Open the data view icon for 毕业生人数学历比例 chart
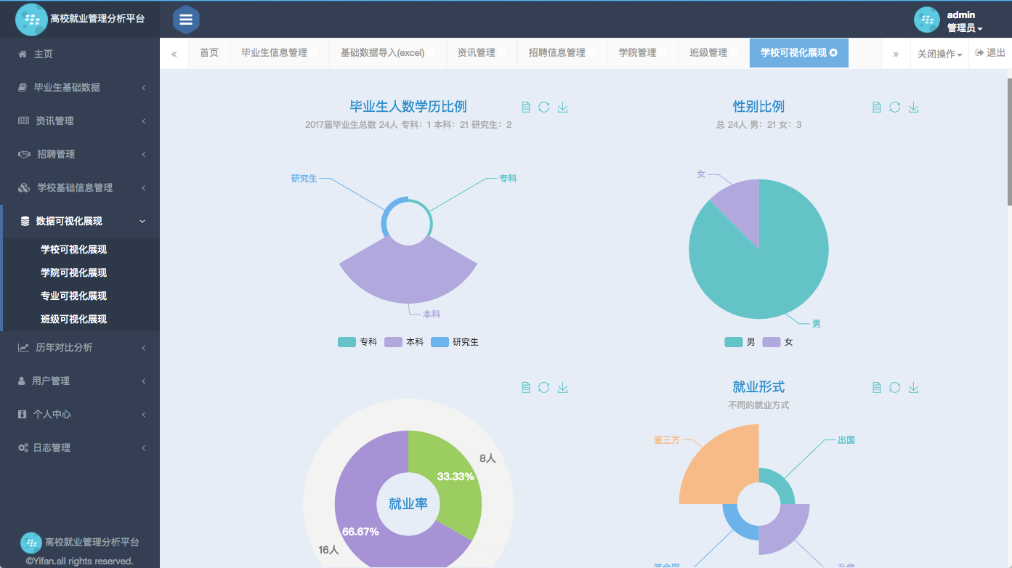1012x568 pixels. tap(526, 107)
